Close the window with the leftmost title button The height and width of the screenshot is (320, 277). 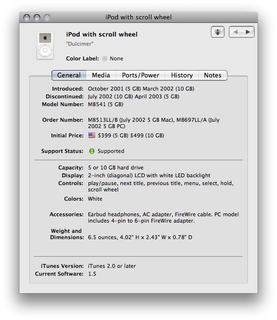27,18
